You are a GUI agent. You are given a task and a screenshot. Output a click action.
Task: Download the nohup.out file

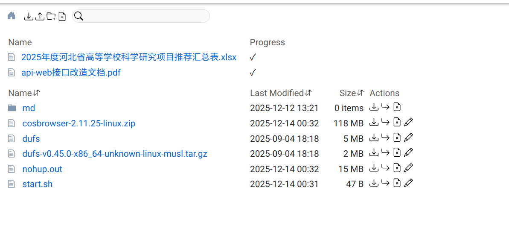click(x=374, y=168)
